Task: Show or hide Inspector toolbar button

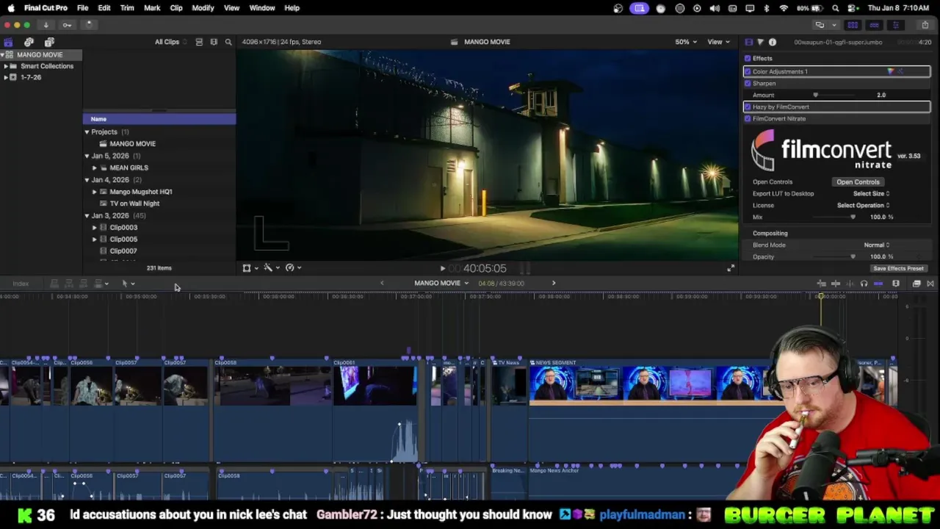Action: click(x=895, y=25)
